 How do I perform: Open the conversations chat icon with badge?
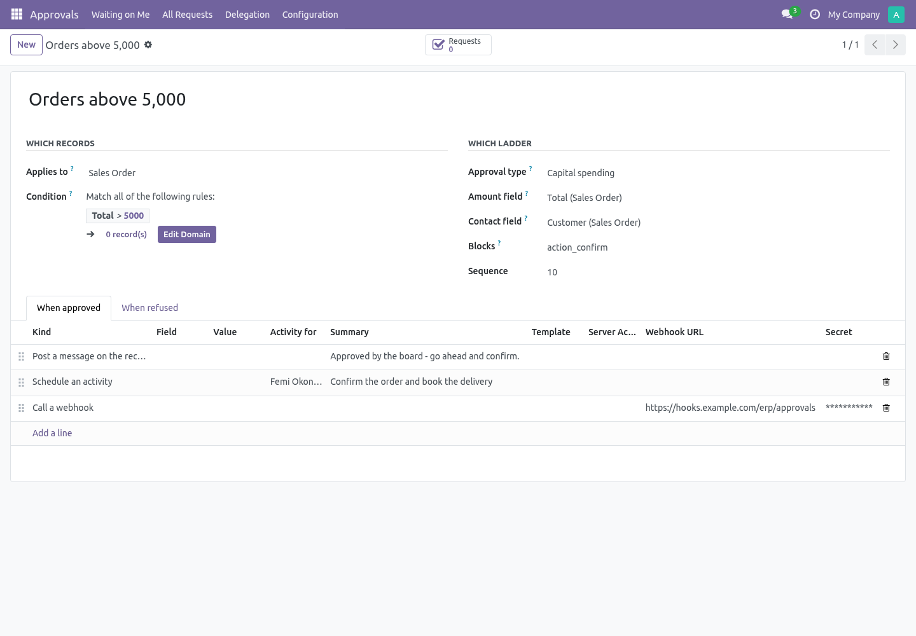pyautogui.click(x=789, y=14)
